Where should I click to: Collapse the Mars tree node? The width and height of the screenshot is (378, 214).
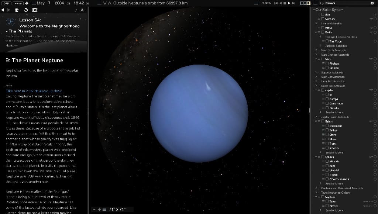(316, 59)
